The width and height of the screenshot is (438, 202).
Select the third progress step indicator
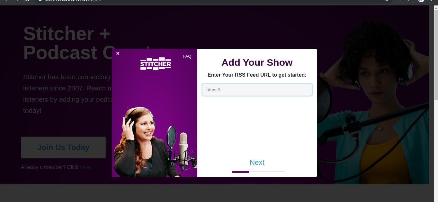pos(277,172)
